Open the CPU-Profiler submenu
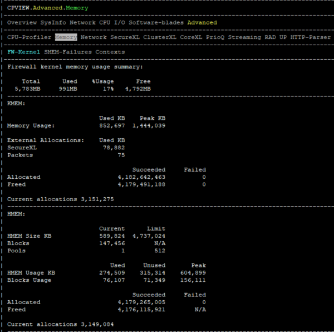Image resolution: width=334 pixels, height=332 pixels. pos(30,37)
